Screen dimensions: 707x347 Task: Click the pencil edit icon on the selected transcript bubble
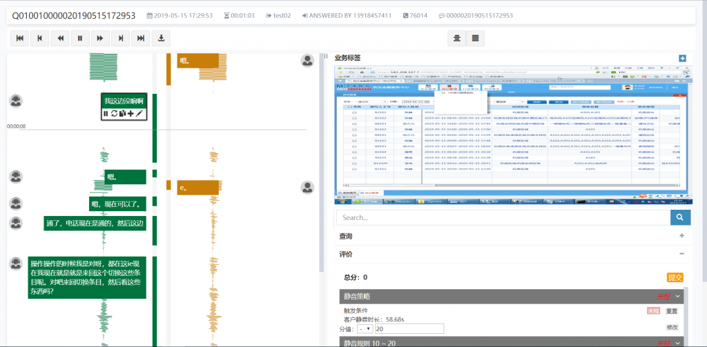pos(139,113)
